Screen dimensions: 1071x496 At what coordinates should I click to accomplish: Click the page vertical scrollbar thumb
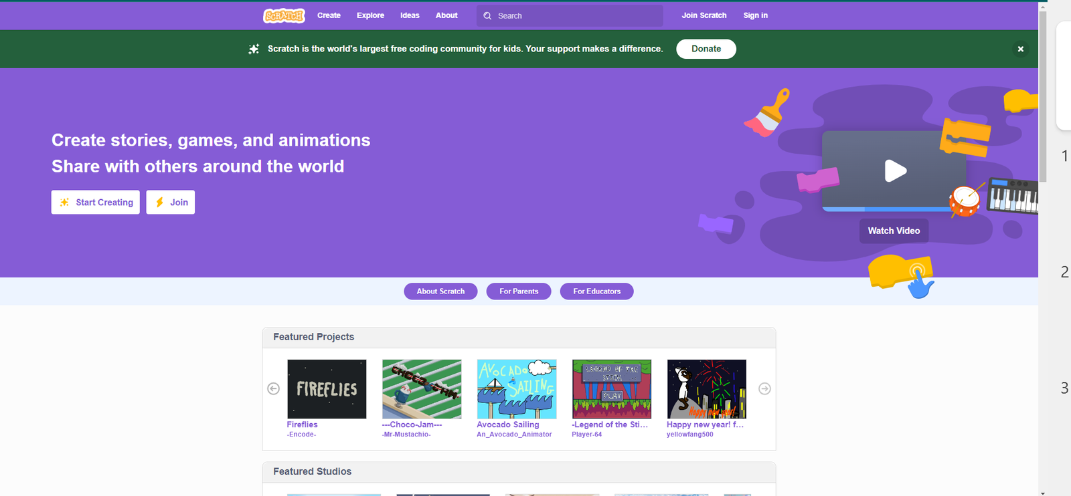point(1043,95)
